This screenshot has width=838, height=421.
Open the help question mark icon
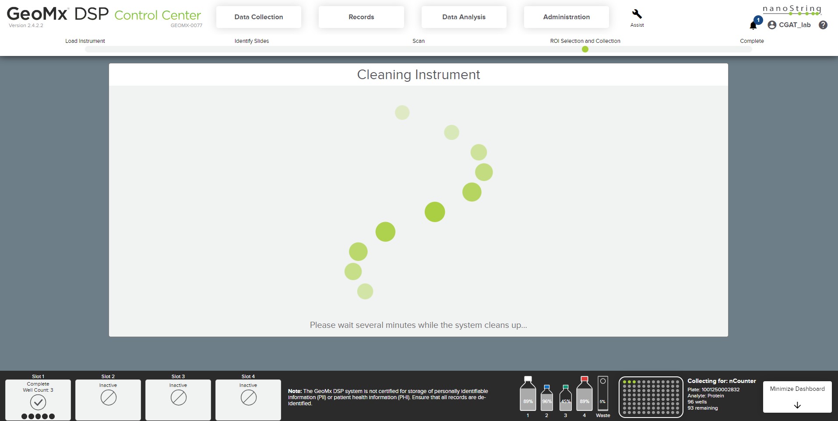pos(823,25)
